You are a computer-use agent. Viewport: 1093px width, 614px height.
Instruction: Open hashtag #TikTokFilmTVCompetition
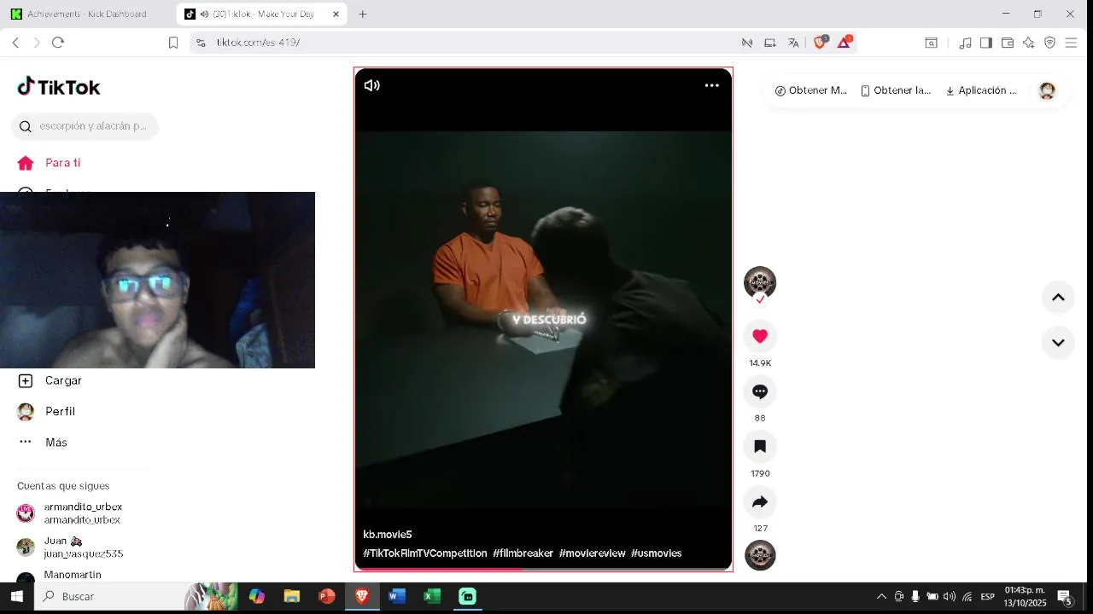click(425, 553)
